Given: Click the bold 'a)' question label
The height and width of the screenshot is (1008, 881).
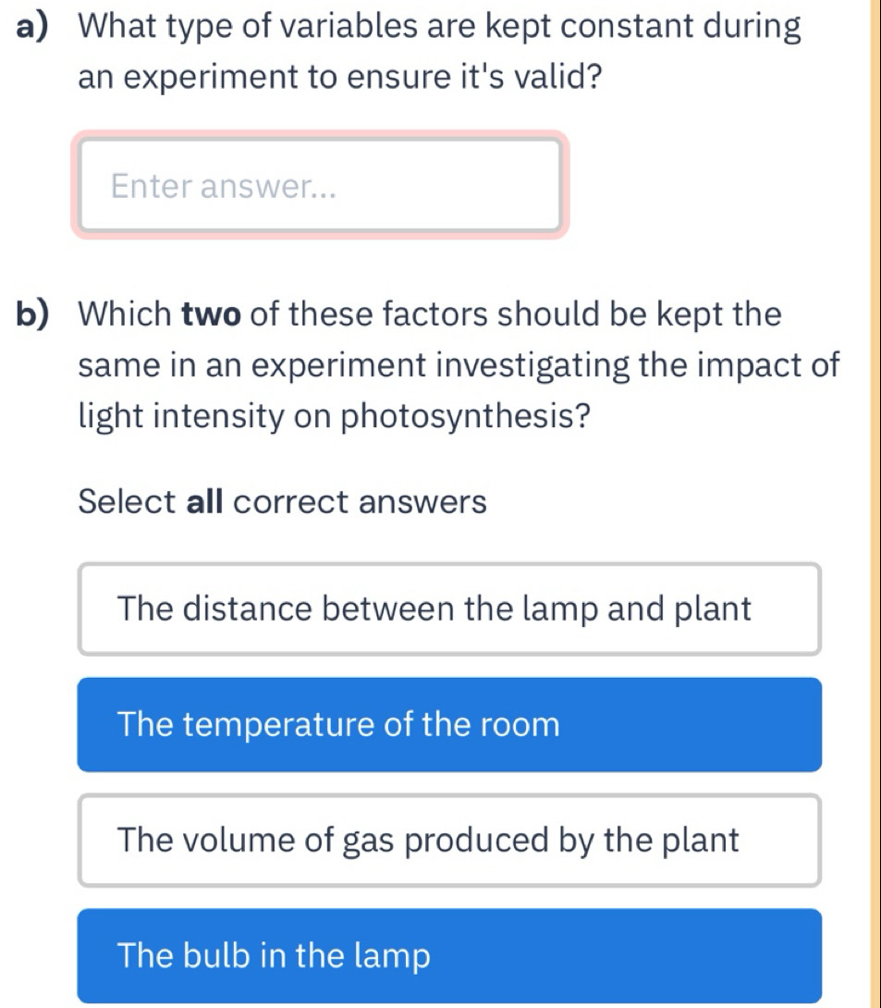Looking at the screenshot, I should [32, 27].
